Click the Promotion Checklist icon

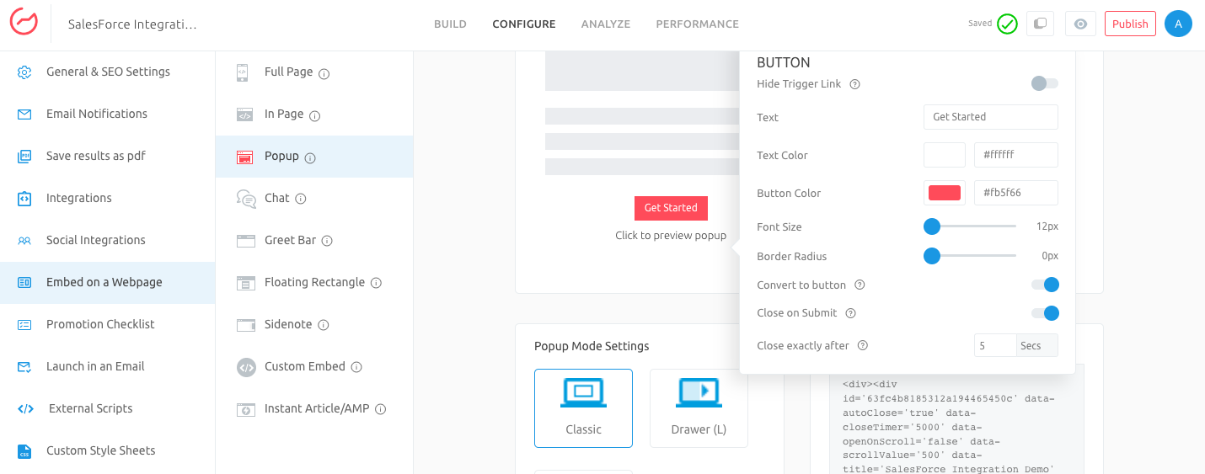(x=24, y=325)
